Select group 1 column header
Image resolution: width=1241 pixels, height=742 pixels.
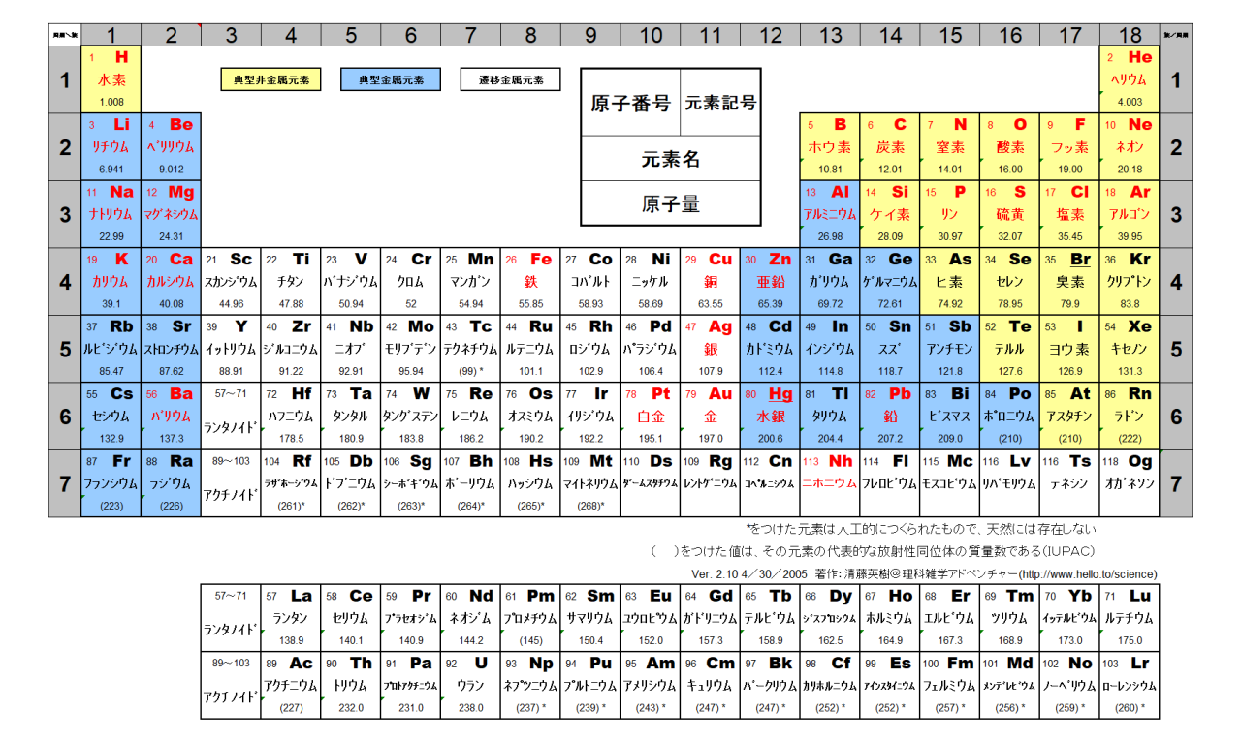tap(111, 35)
